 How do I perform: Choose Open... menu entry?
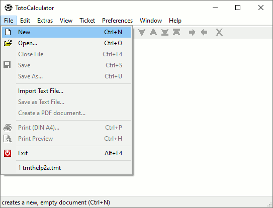[66, 43]
